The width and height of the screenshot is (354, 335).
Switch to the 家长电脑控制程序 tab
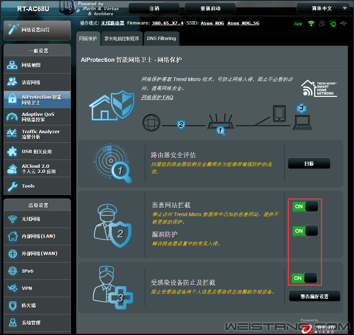click(x=122, y=39)
